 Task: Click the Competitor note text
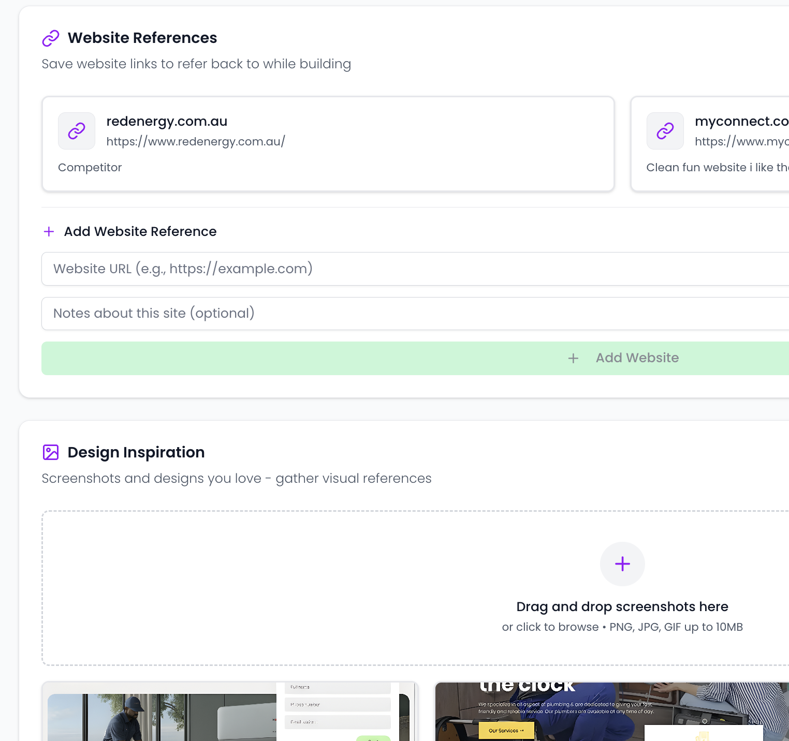click(90, 168)
